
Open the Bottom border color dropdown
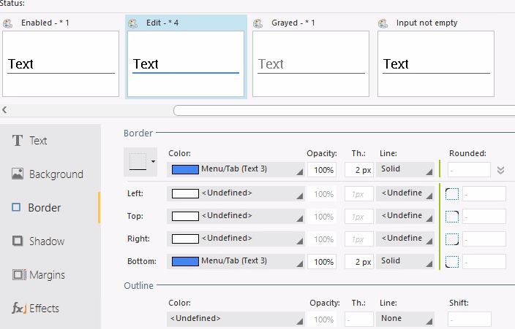pos(236,261)
